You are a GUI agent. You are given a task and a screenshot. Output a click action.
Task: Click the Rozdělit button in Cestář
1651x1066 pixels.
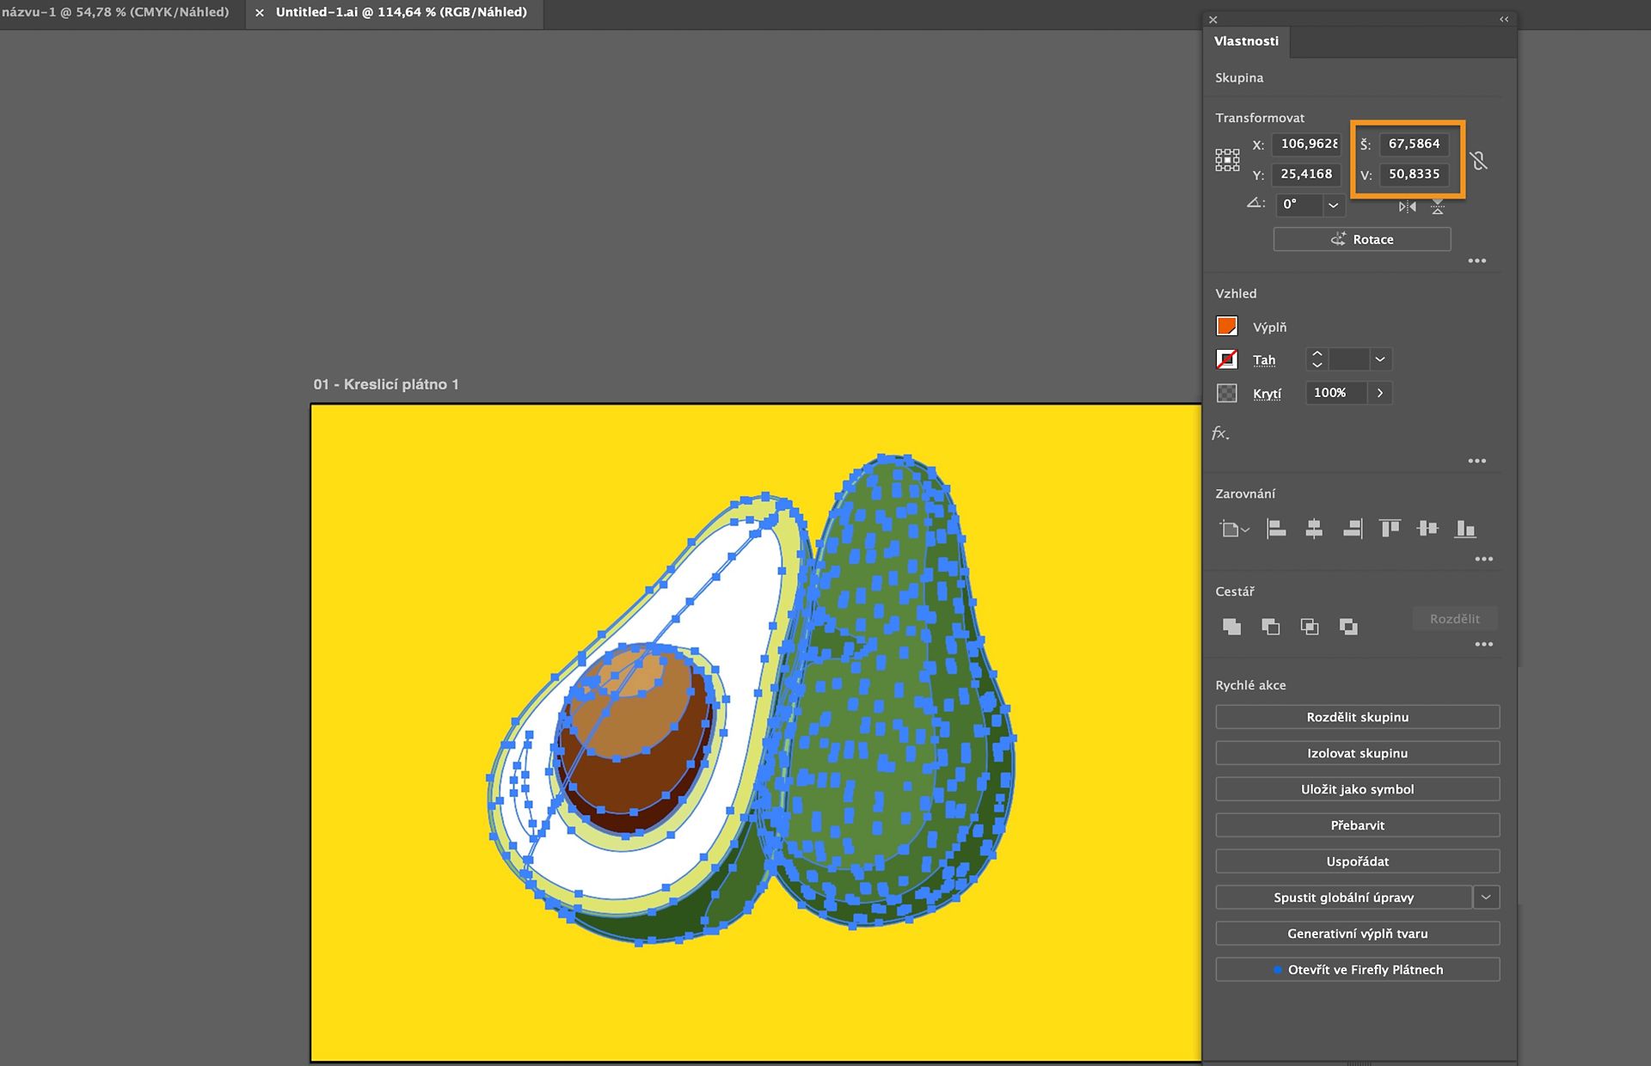tap(1455, 619)
